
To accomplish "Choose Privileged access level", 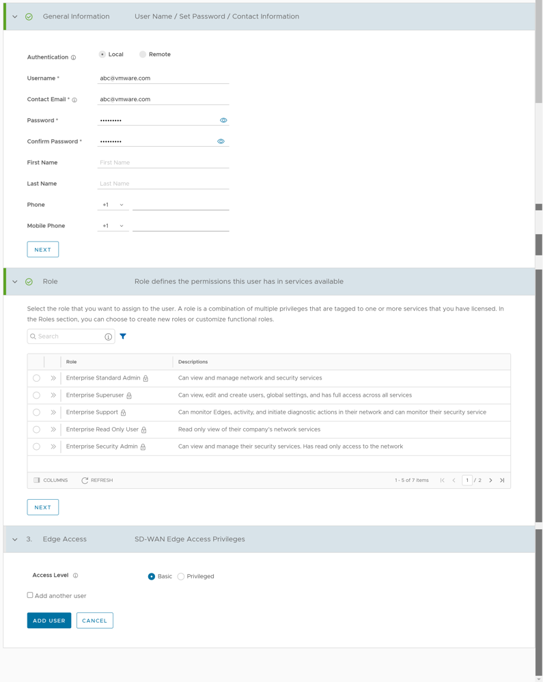I will tap(181, 576).
